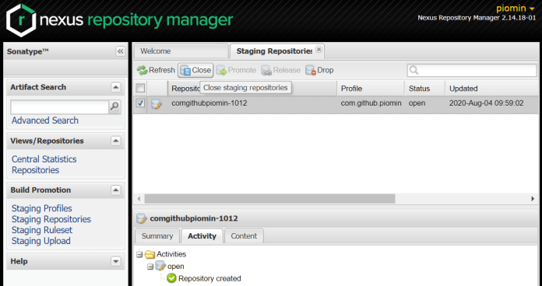Collapse the Views/Repositories panel
This screenshot has width=542, height=286.
click(x=116, y=141)
